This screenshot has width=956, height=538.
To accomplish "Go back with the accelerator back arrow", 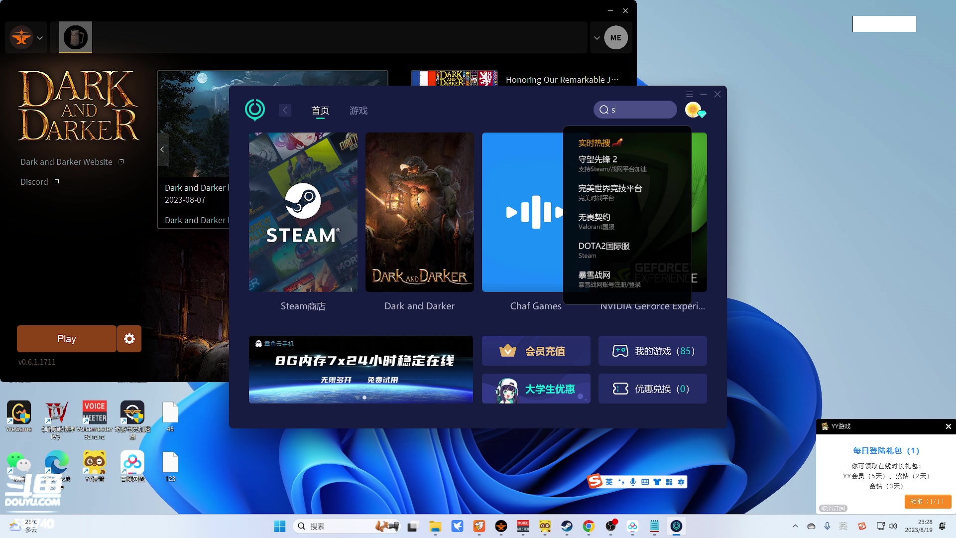I will click(285, 110).
